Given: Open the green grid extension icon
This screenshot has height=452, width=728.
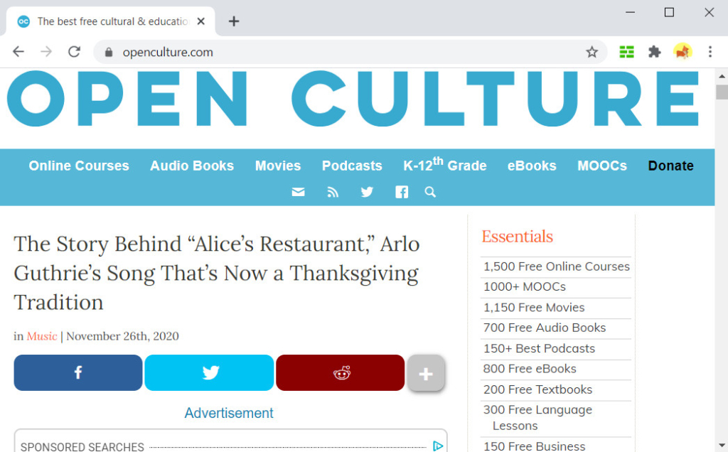Looking at the screenshot, I should click(x=626, y=52).
